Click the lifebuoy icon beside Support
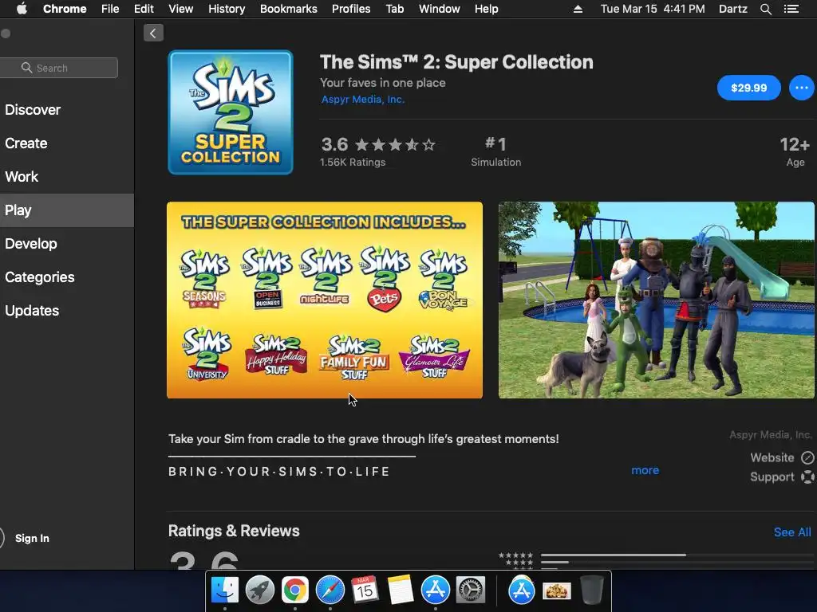 tap(807, 477)
